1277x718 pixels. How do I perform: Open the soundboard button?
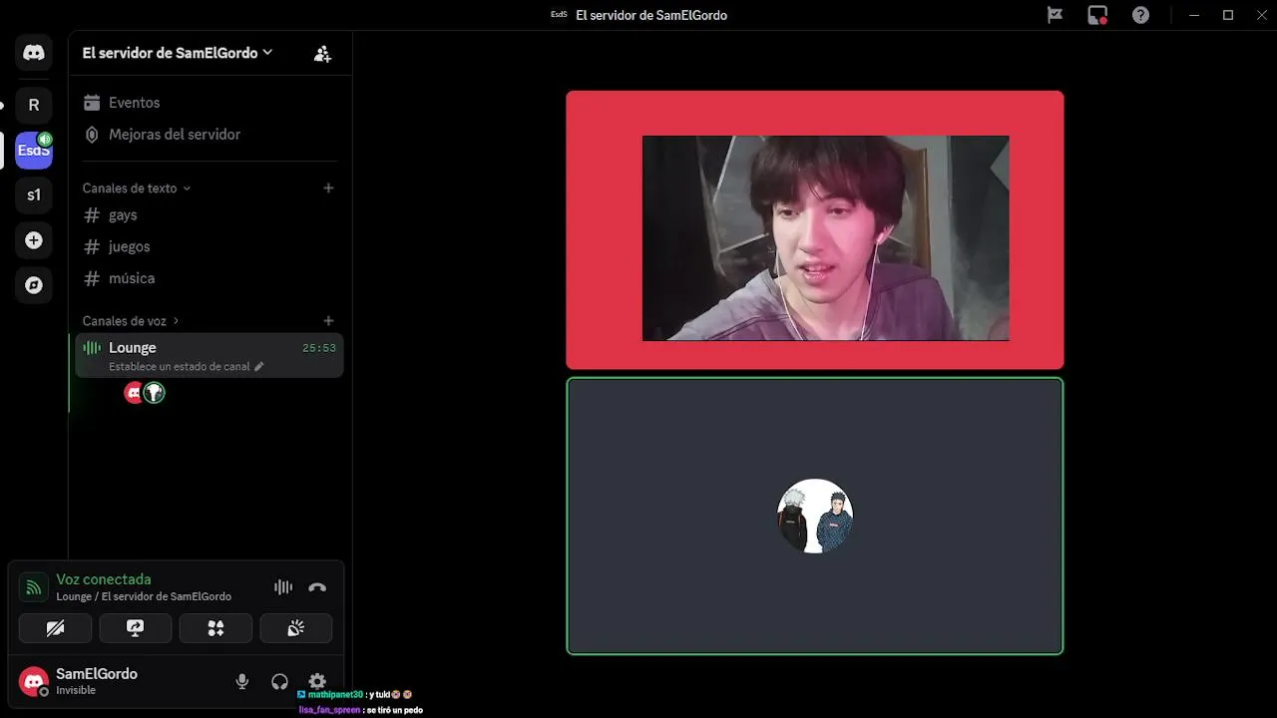click(x=296, y=628)
